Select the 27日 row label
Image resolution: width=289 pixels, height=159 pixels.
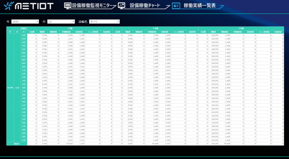24,126
